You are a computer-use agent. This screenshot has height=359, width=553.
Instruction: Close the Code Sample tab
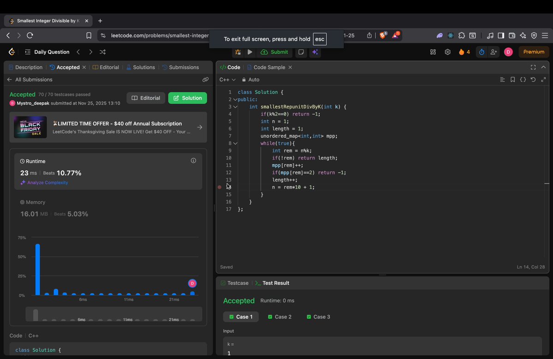[290, 67]
